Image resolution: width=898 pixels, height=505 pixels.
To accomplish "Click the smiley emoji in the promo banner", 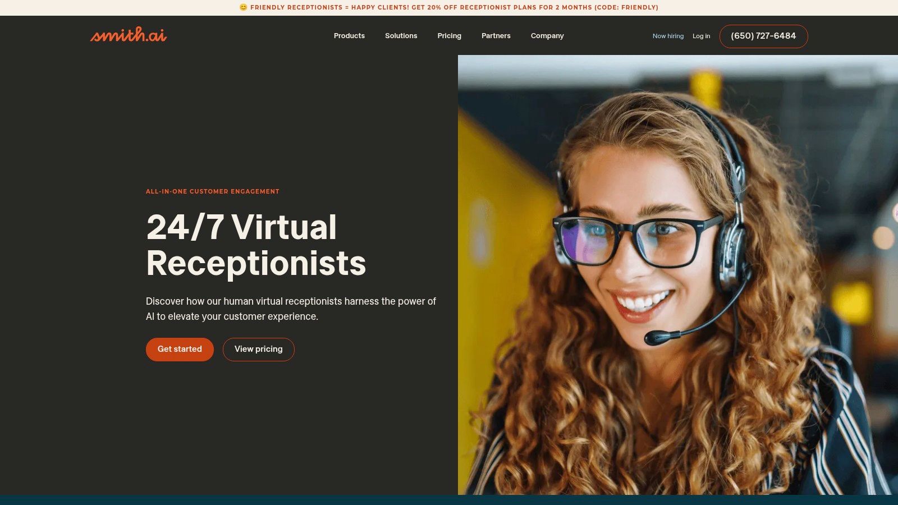I will coord(243,7).
